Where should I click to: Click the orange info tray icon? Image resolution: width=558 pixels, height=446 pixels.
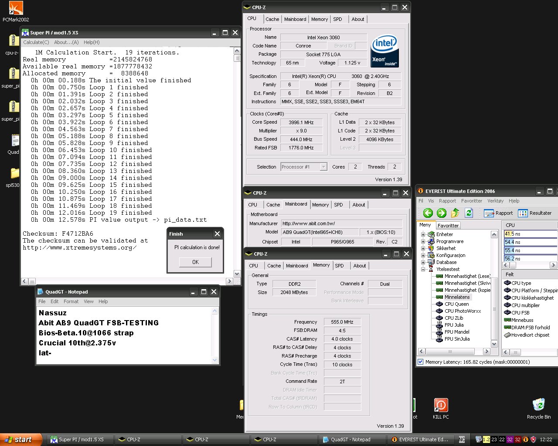pos(525,439)
